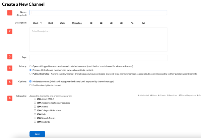Apply Underline formatting in description toolbar
Screen dimensions: 201x138
[77, 23]
